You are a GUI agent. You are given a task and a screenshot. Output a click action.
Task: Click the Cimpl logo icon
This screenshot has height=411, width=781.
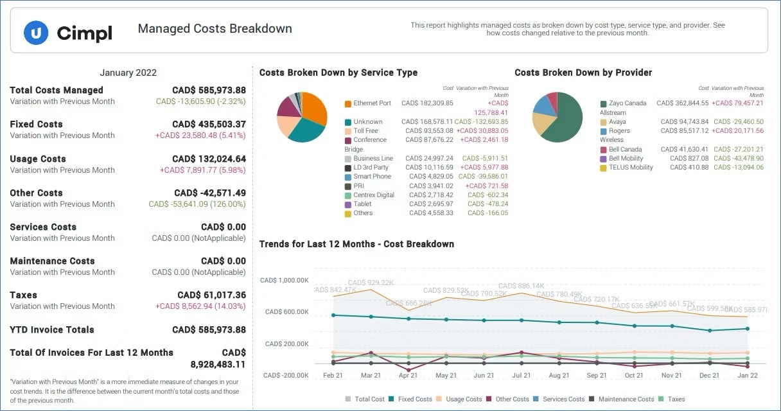(x=36, y=31)
